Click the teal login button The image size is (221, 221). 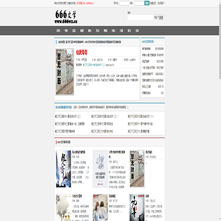(x=147, y=3)
